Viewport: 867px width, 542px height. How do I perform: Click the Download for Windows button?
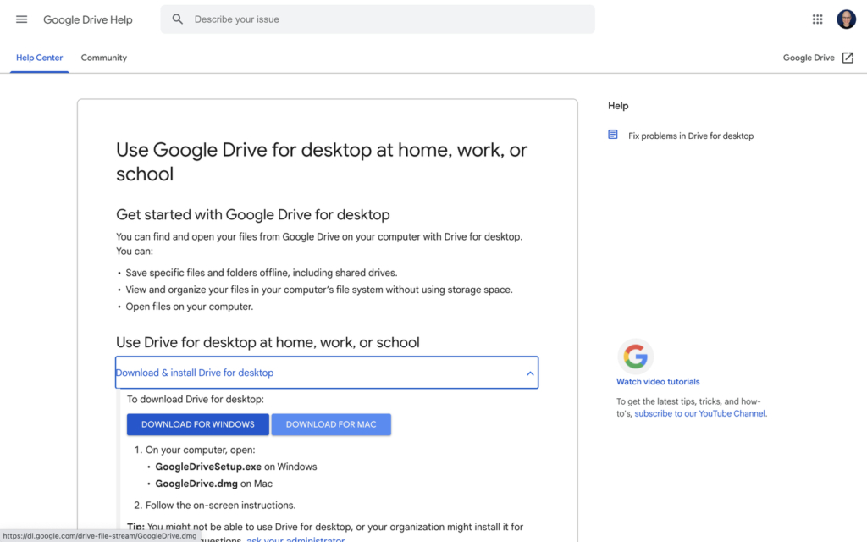click(197, 424)
